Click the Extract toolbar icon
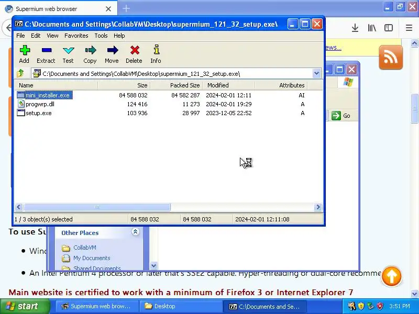Screen dimensions: 419x314 point(46,54)
